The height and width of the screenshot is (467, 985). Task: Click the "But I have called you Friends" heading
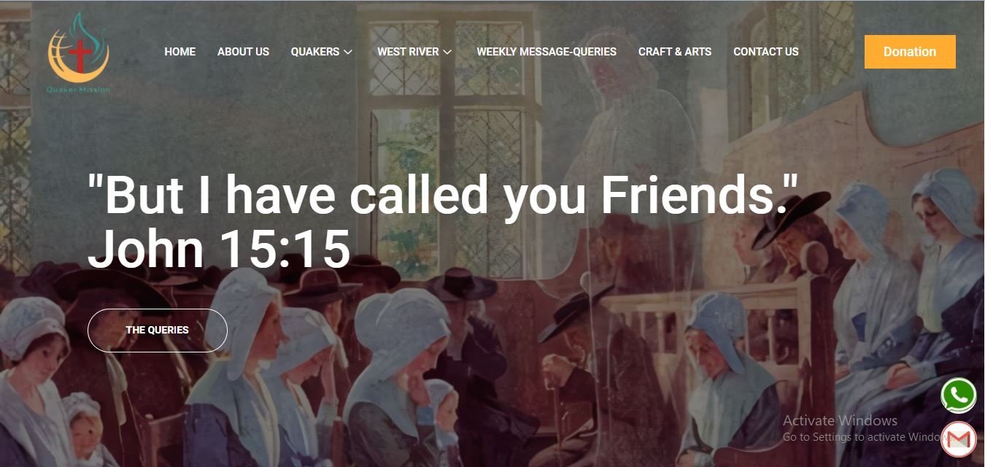444,195
